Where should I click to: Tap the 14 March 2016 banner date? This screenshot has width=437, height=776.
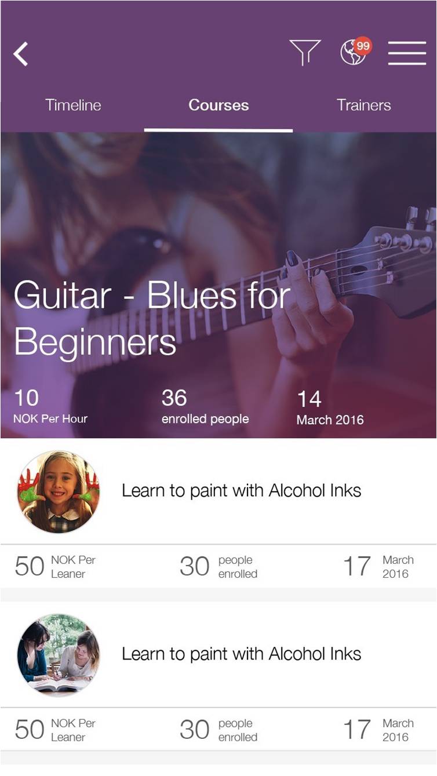pos(330,408)
